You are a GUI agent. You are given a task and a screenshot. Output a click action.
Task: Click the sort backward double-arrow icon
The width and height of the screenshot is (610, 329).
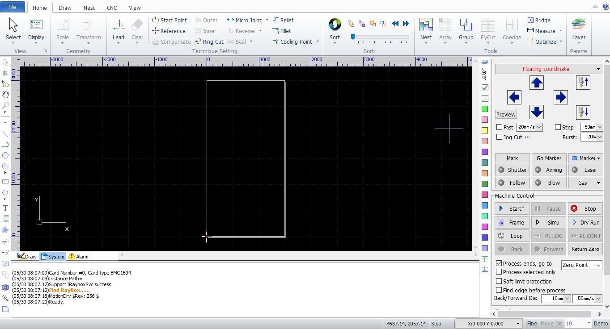pyautogui.click(x=395, y=23)
